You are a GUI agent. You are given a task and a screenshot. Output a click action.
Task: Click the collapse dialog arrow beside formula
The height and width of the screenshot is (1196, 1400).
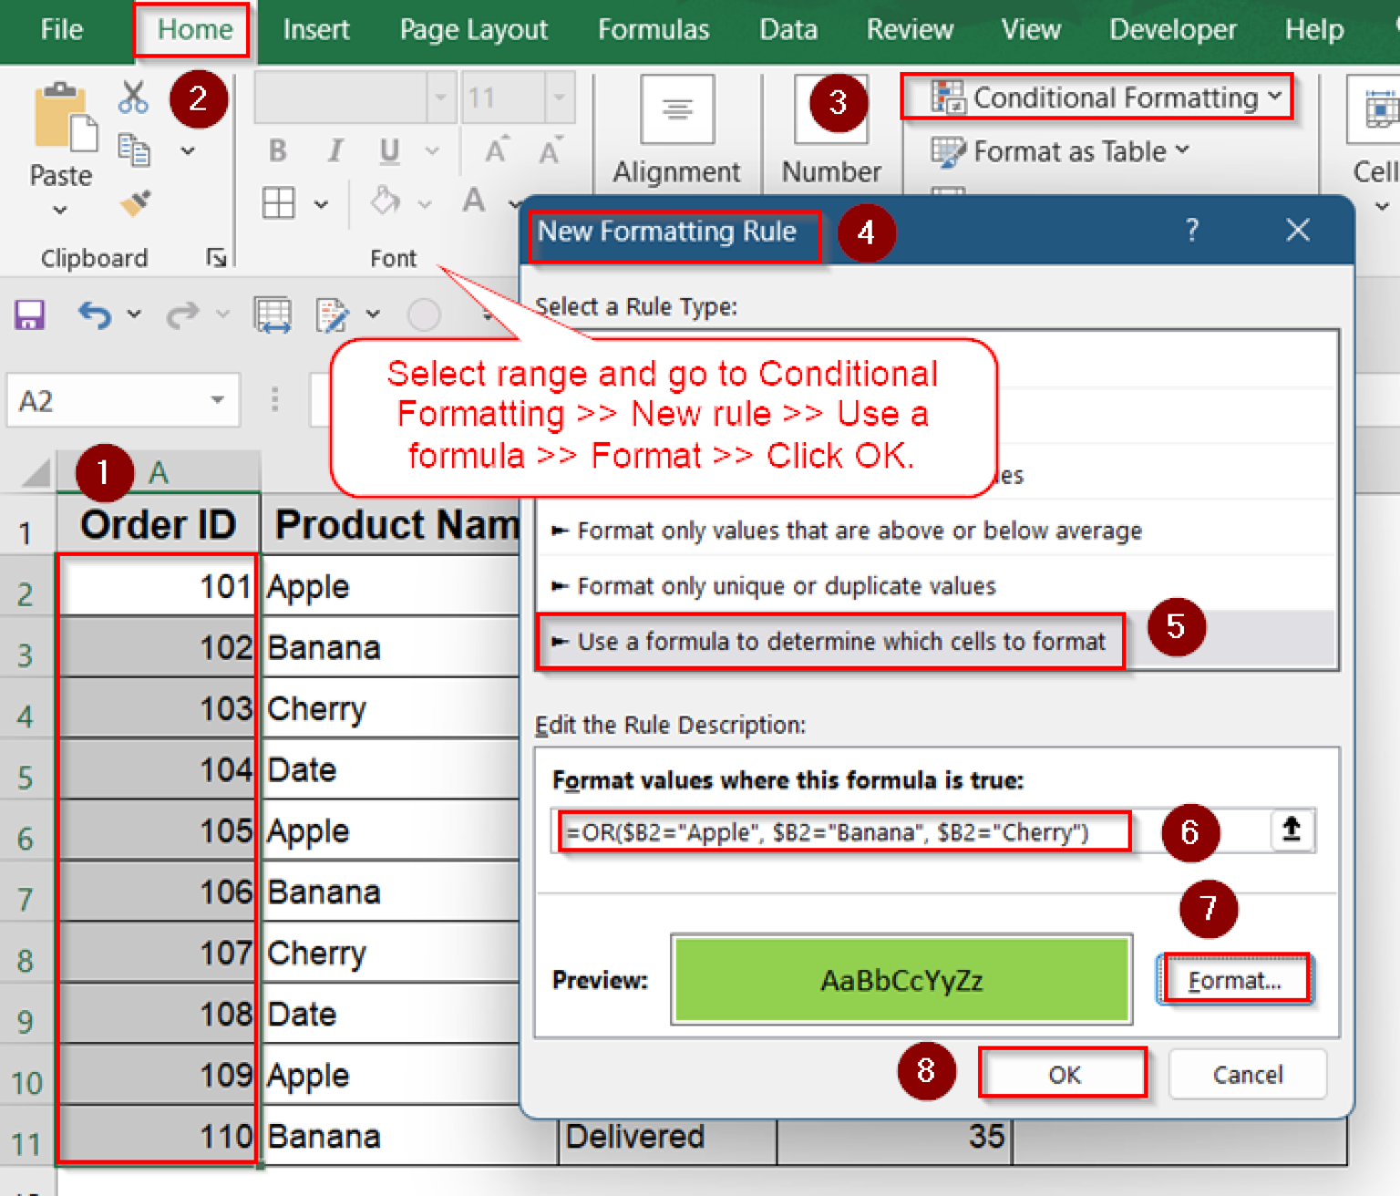1291,830
